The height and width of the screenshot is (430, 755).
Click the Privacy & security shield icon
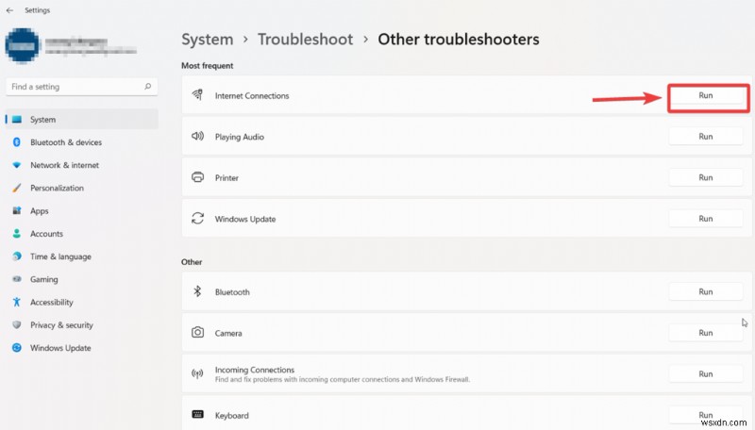coord(16,325)
